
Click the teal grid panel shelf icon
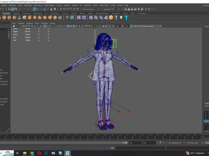[72, 18]
